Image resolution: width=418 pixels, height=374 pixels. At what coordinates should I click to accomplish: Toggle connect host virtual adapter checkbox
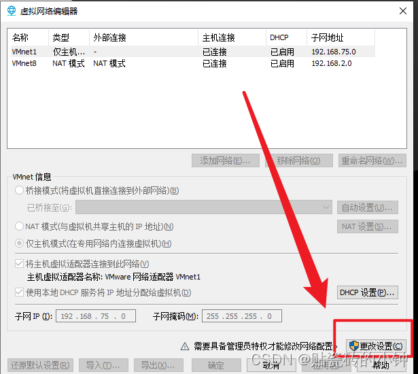coord(19,264)
